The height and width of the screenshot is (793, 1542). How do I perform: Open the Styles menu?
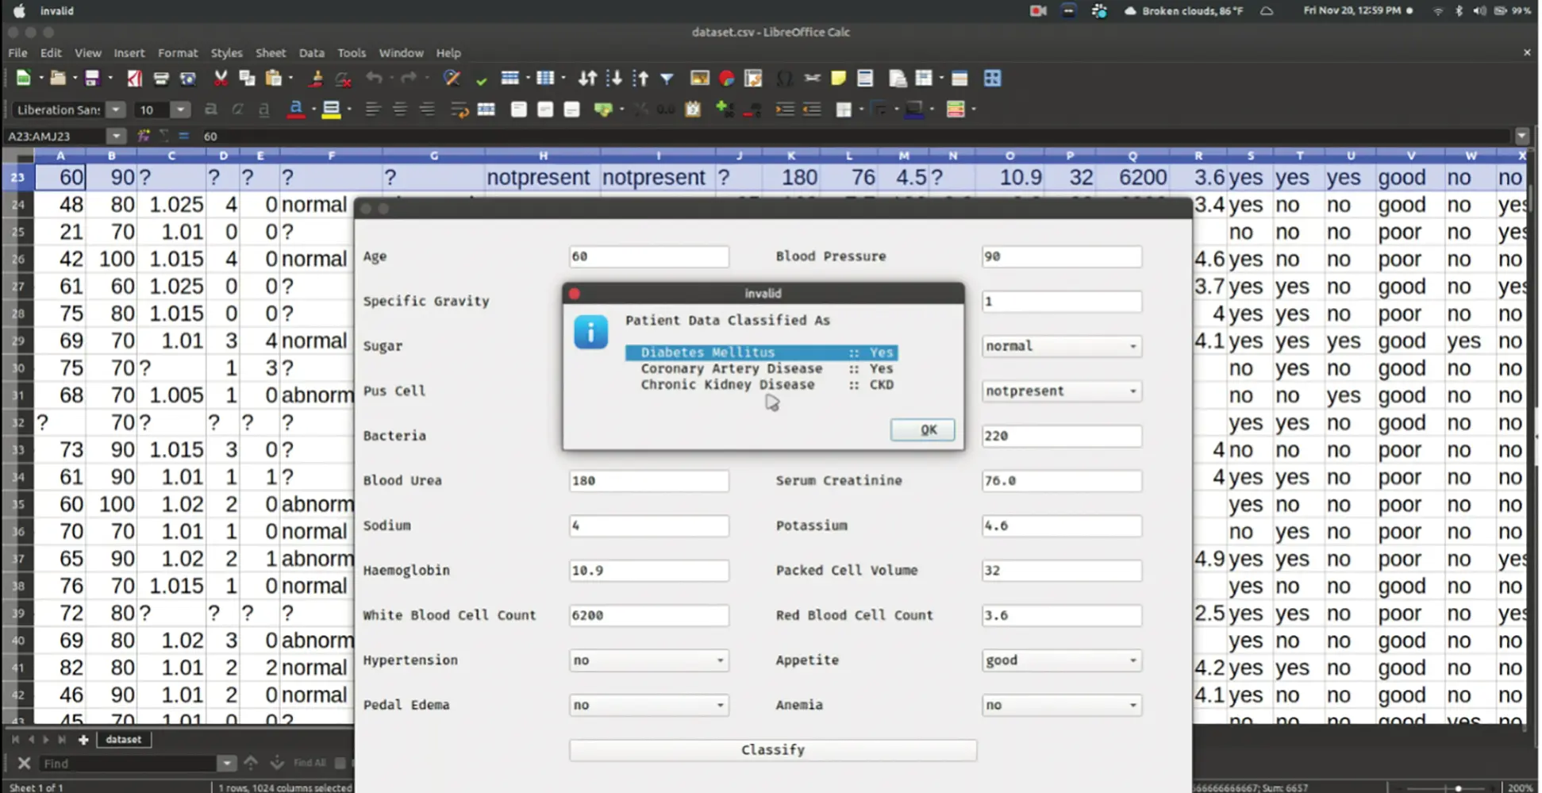click(226, 52)
